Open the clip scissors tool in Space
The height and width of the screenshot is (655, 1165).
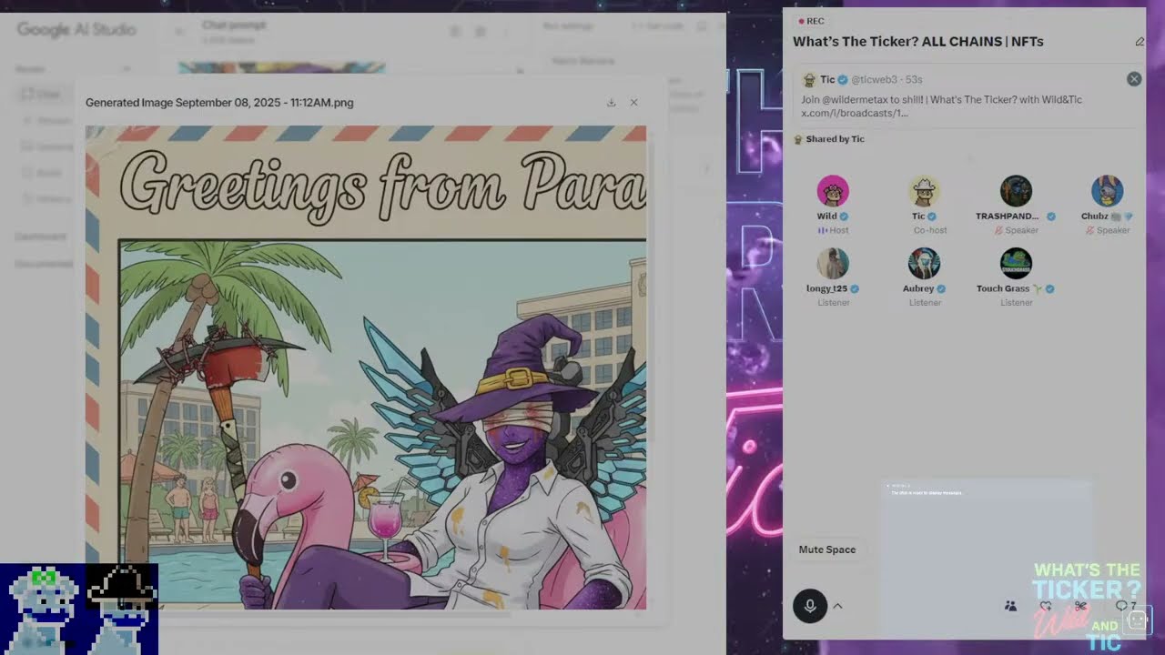tap(1080, 606)
